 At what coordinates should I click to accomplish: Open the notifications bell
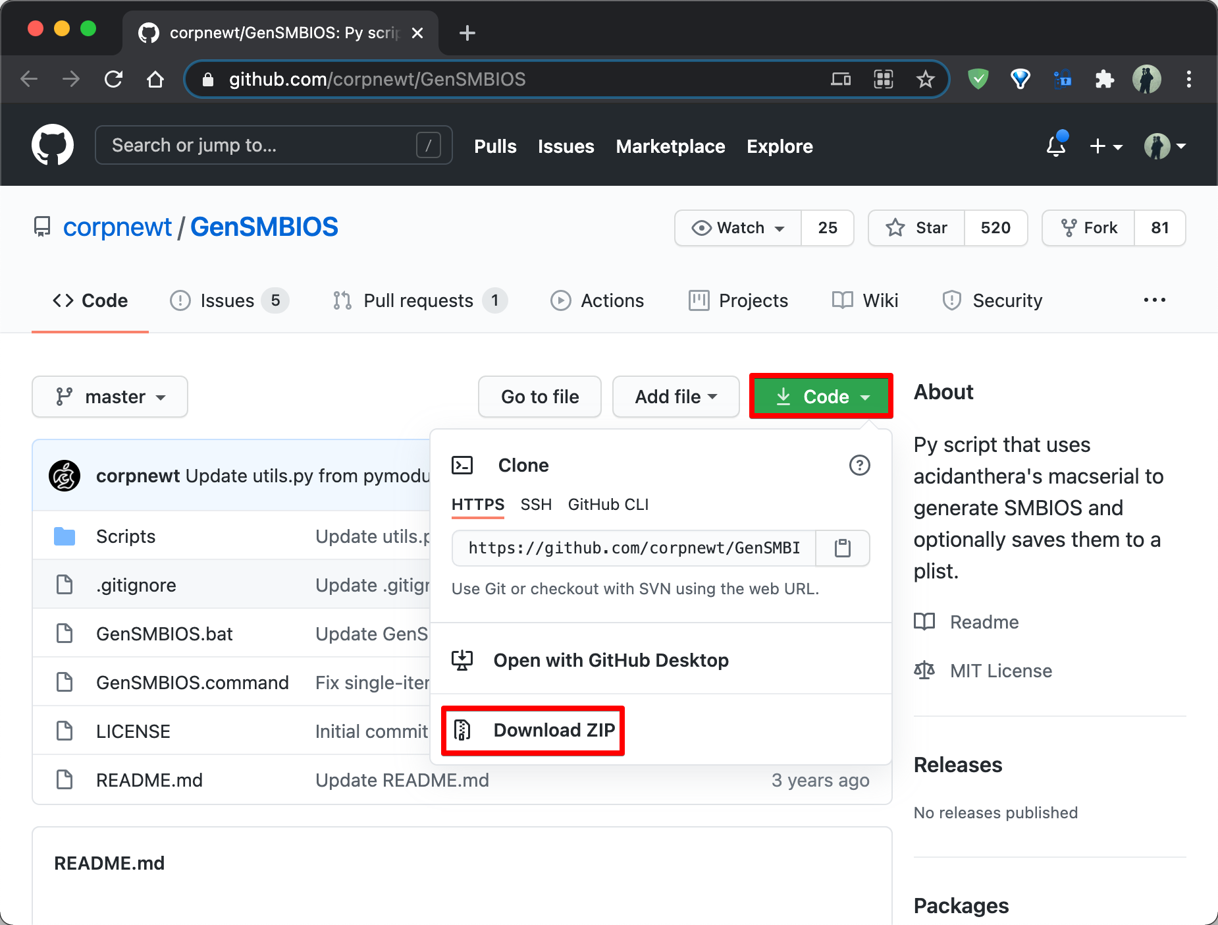[x=1056, y=145]
